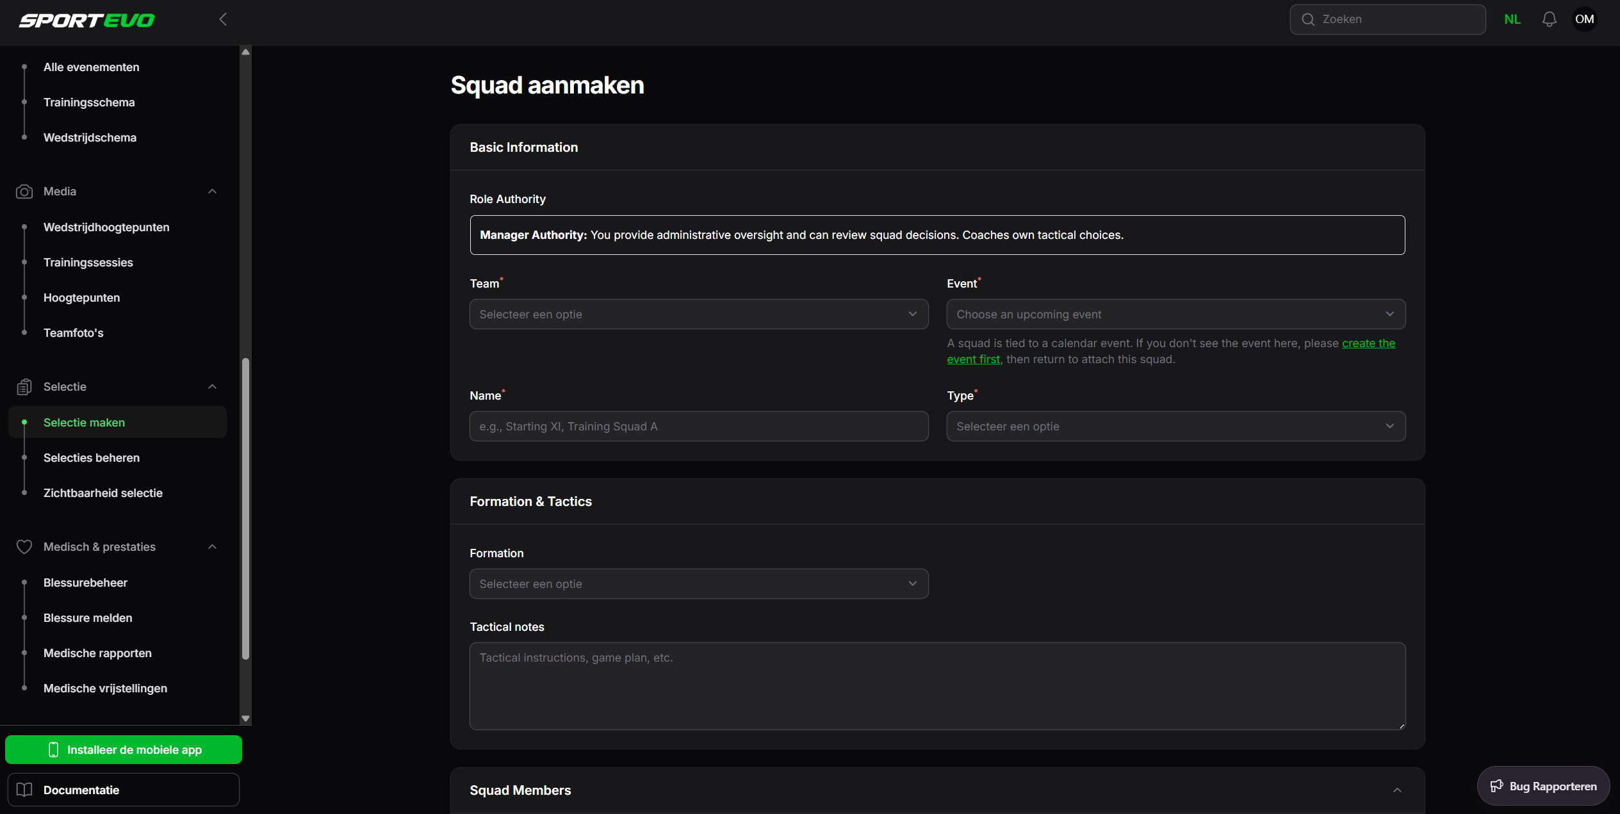Click the sidebar scroll down arrow
The width and height of the screenshot is (1620, 814).
pos(245,719)
